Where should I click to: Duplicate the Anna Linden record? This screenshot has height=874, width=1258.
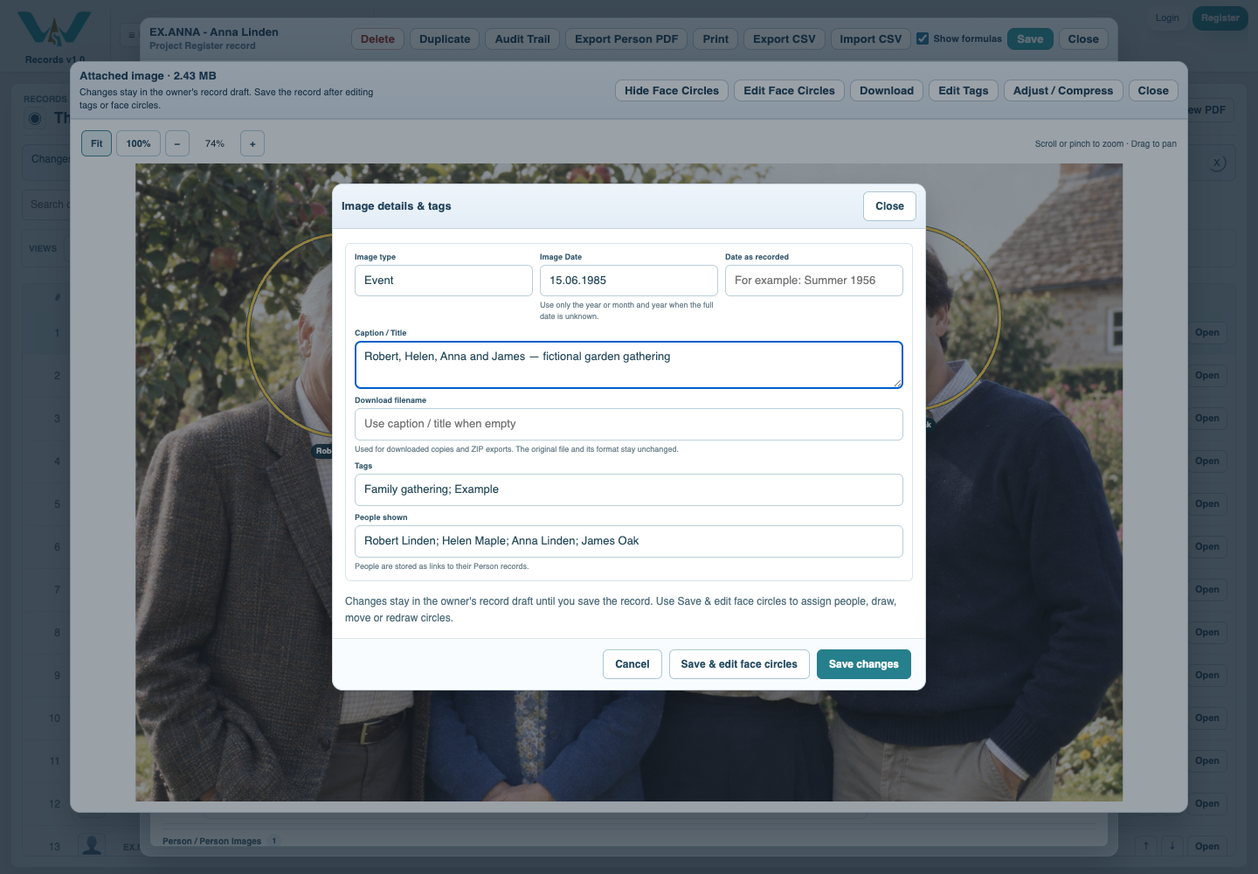click(445, 39)
